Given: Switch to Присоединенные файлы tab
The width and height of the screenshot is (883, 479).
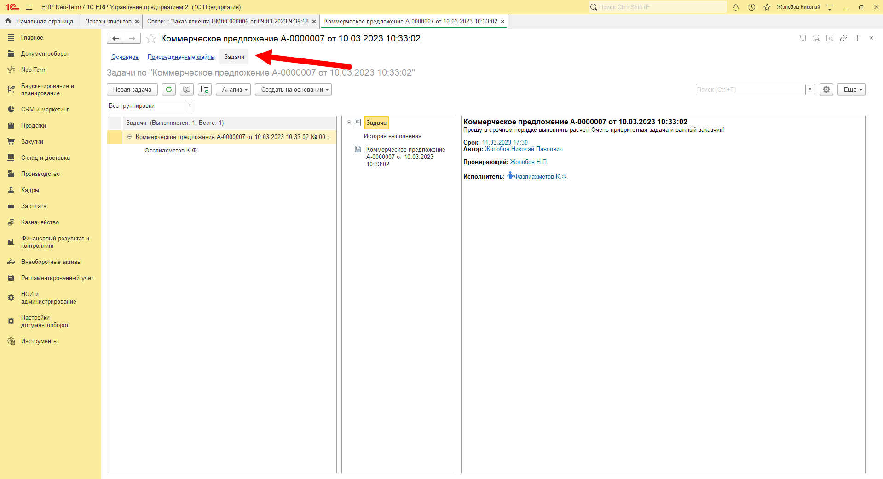Looking at the screenshot, I should (181, 57).
